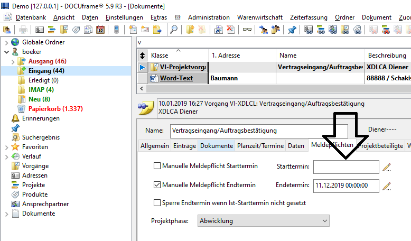This screenshot has width=411, height=241.
Task: Expand the Globale Ordner tree node
Action: click(x=6, y=42)
